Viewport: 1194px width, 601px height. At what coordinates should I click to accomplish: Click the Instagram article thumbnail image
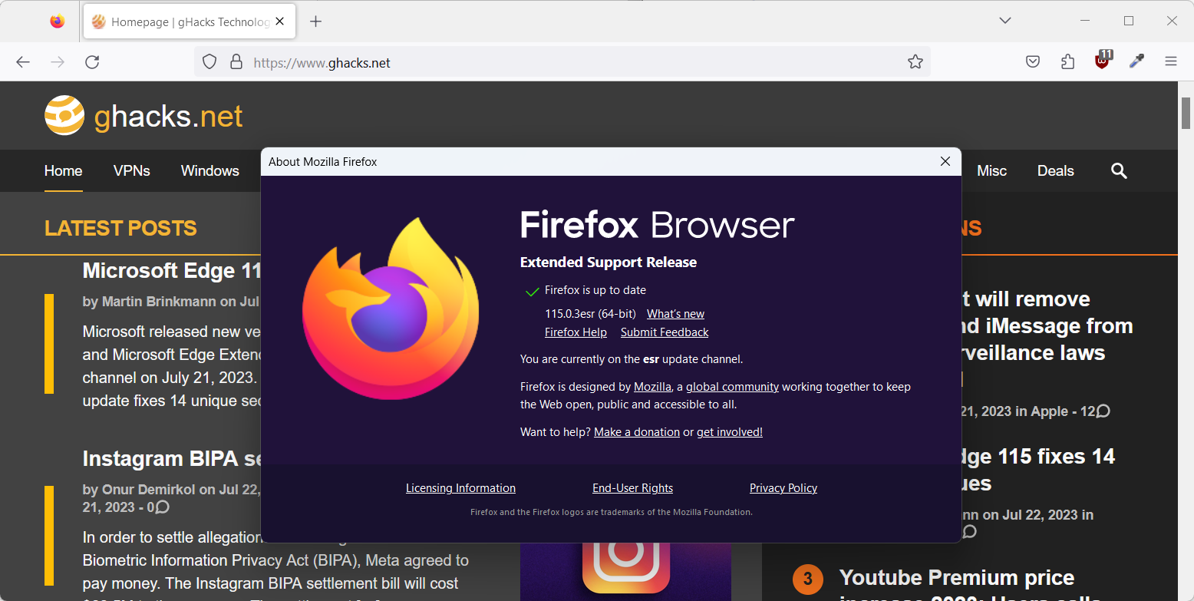(625, 572)
